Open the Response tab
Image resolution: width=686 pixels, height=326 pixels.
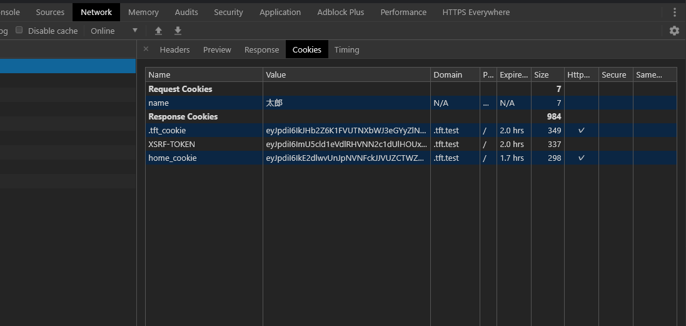(x=261, y=49)
